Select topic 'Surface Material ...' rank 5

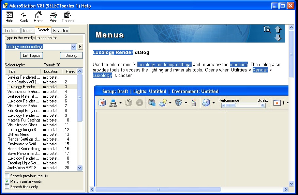tap(41, 96)
